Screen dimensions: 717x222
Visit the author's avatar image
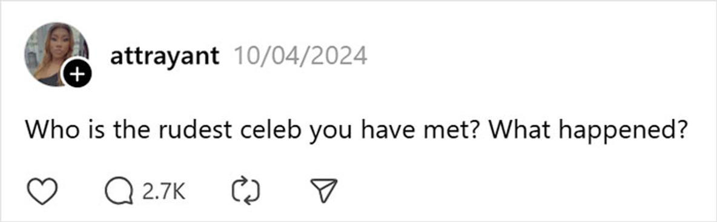click(x=56, y=54)
